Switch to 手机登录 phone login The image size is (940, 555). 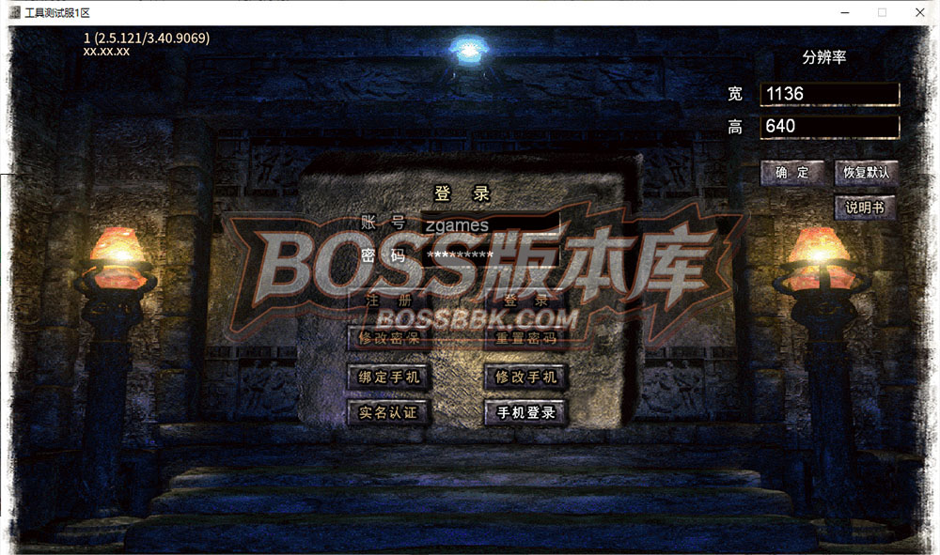click(526, 412)
